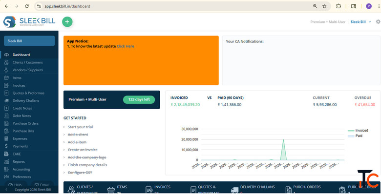
Task: Expand the Configure GST step chevron
Action: click(64, 173)
